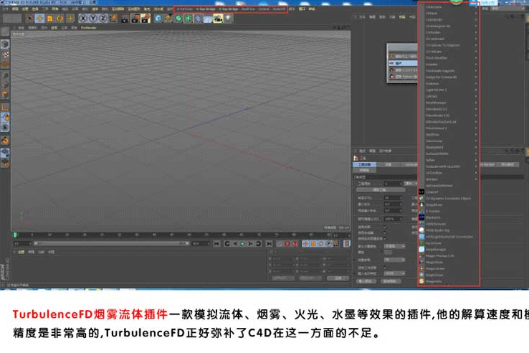Viewport: 529px width, 353px height.
Task: Open the Redshift menu
Action: pyautogui.click(x=279, y=9)
